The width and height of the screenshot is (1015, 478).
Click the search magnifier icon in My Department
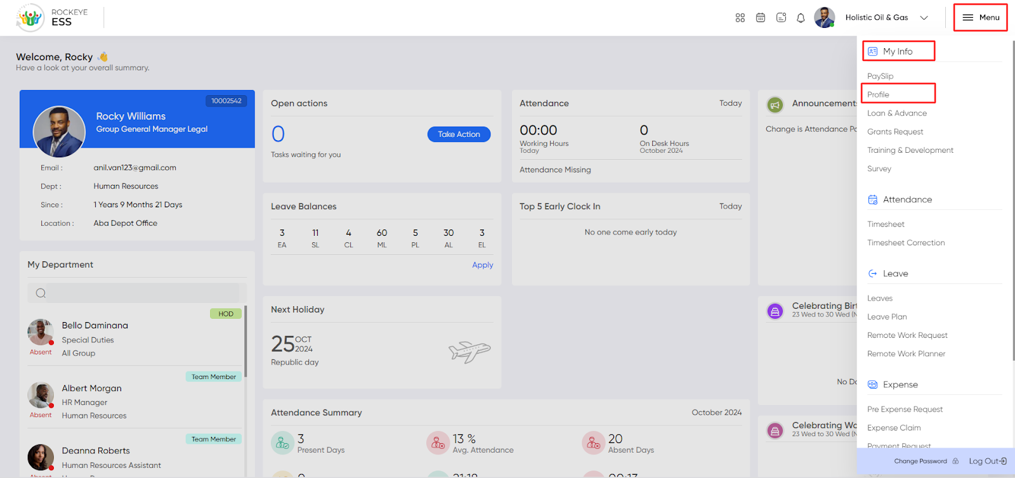[41, 293]
